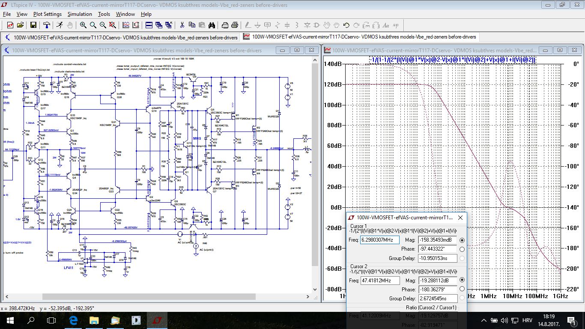Select Cursor 2 Mag radio button
Screen dimensions: 585x329
(462, 280)
